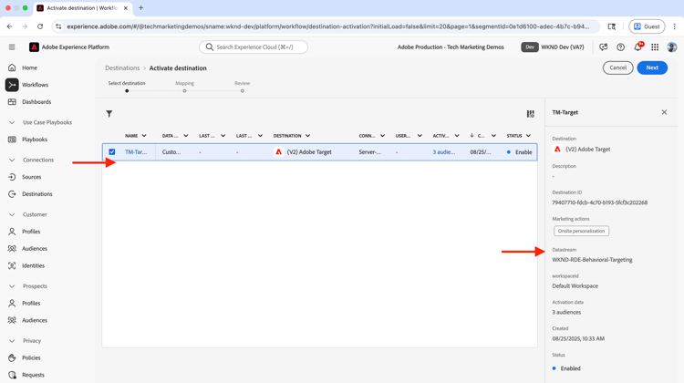Click the Destination ID value
Image resolution: width=684 pixels, height=383 pixels.
(x=599, y=202)
